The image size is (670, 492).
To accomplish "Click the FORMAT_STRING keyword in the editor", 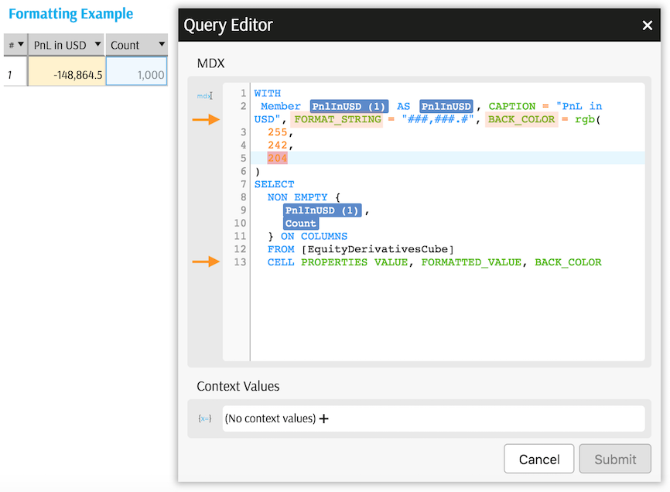I will [x=337, y=119].
